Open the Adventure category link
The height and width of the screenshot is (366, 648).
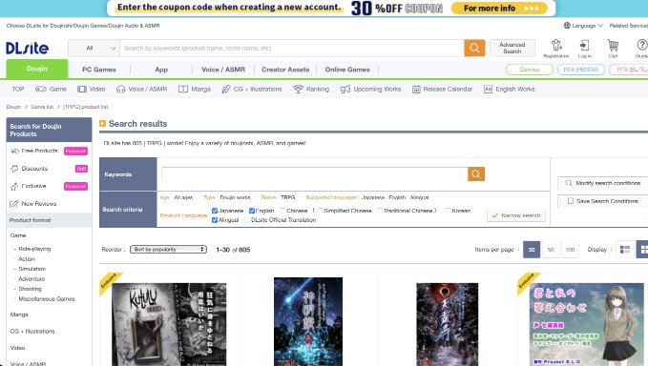[x=31, y=279]
